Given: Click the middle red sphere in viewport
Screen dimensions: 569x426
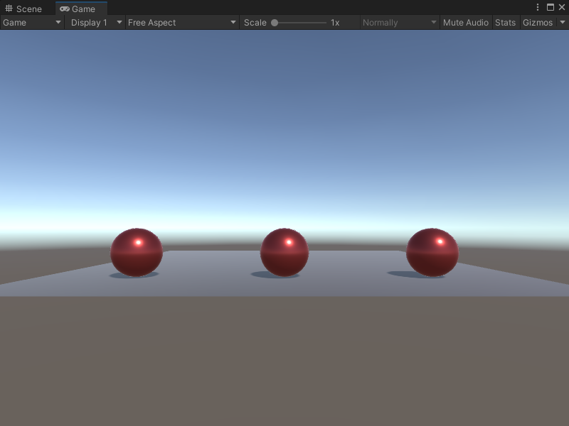Looking at the screenshot, I should point(284,251).
